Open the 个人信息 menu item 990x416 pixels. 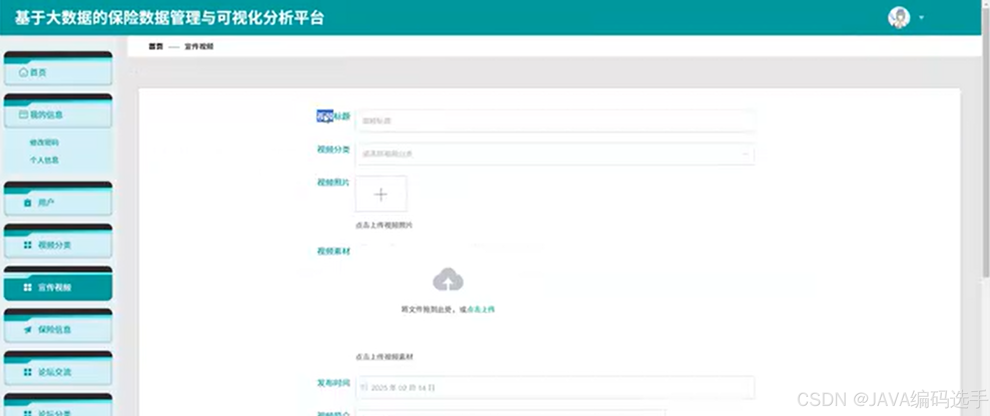tap(45, 160)
